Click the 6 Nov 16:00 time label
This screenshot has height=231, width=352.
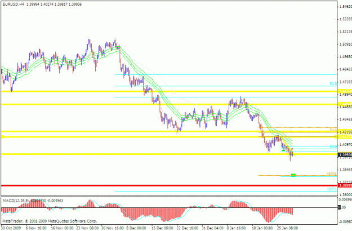[x=36, y=228]
